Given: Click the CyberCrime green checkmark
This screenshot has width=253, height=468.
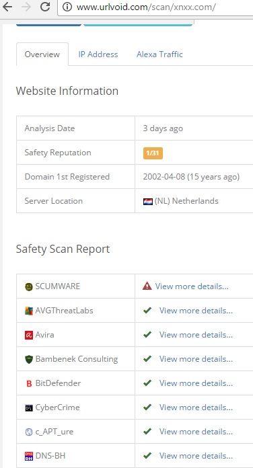Looking at the screenshot, I should pos(147,407).
